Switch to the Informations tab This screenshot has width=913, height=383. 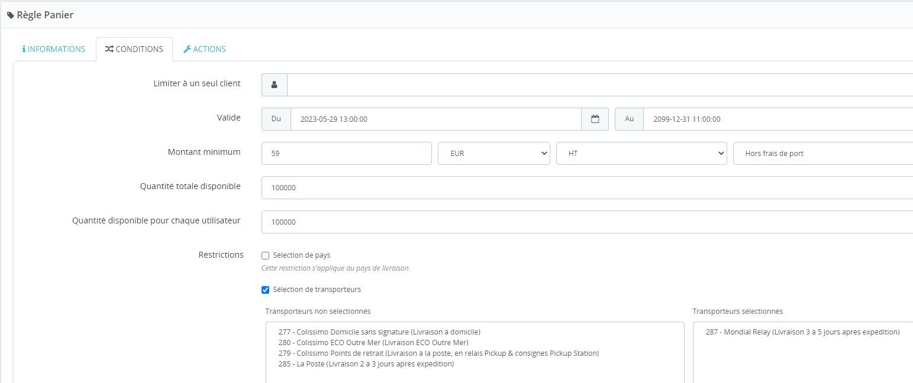[x=54, y=49]
